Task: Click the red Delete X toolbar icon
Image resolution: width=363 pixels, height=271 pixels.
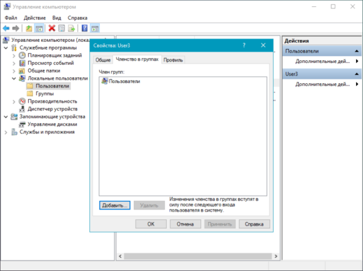Action: [51, 28]
